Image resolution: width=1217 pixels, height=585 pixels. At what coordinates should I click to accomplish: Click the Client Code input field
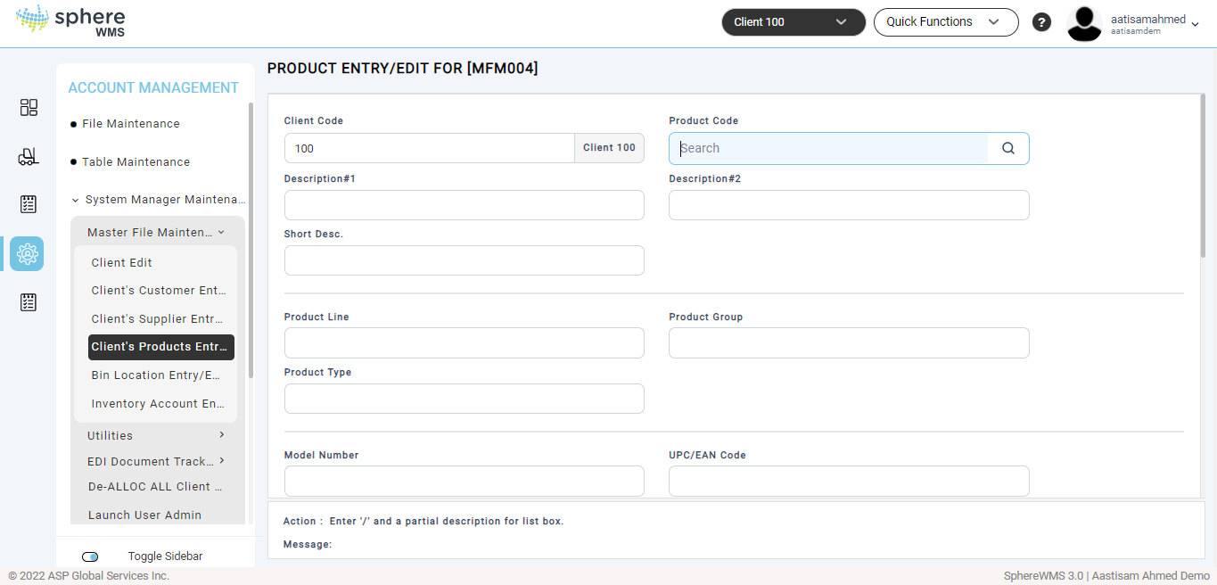coord(430,148)
